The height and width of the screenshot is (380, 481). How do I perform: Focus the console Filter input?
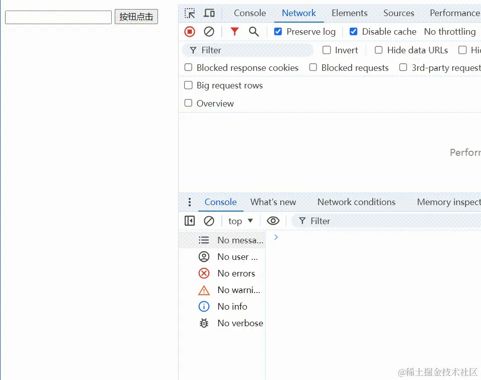click(386, 221)
